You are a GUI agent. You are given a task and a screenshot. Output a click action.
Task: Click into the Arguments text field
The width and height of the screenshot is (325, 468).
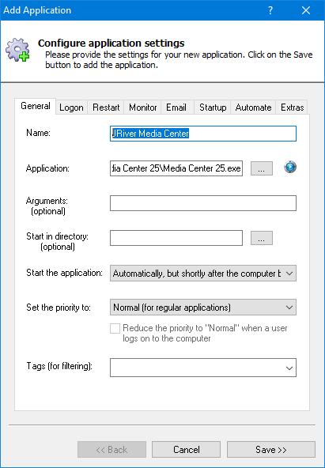pyautogui.click(x=203, y=203)
